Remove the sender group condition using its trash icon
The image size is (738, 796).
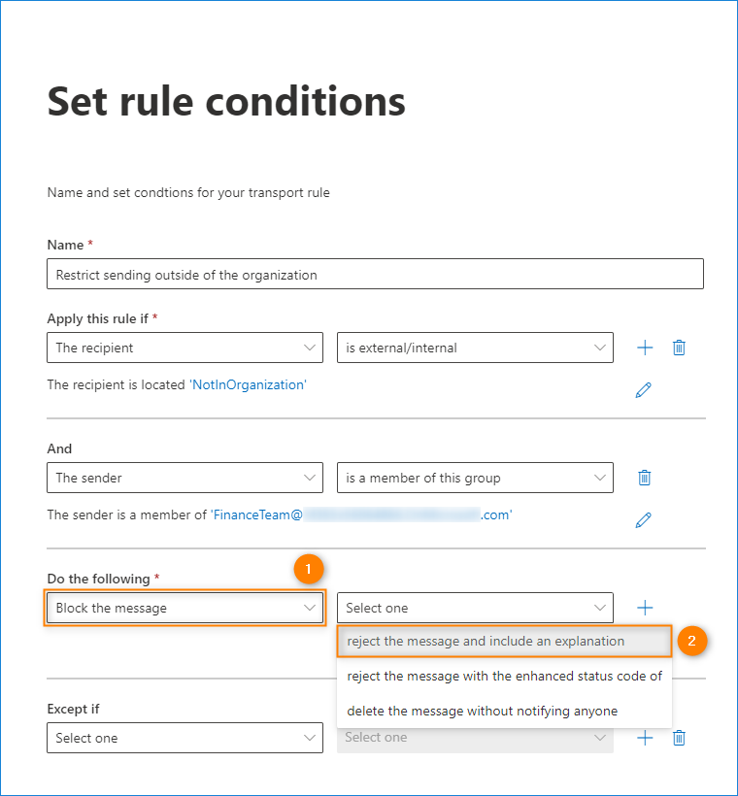644,478
